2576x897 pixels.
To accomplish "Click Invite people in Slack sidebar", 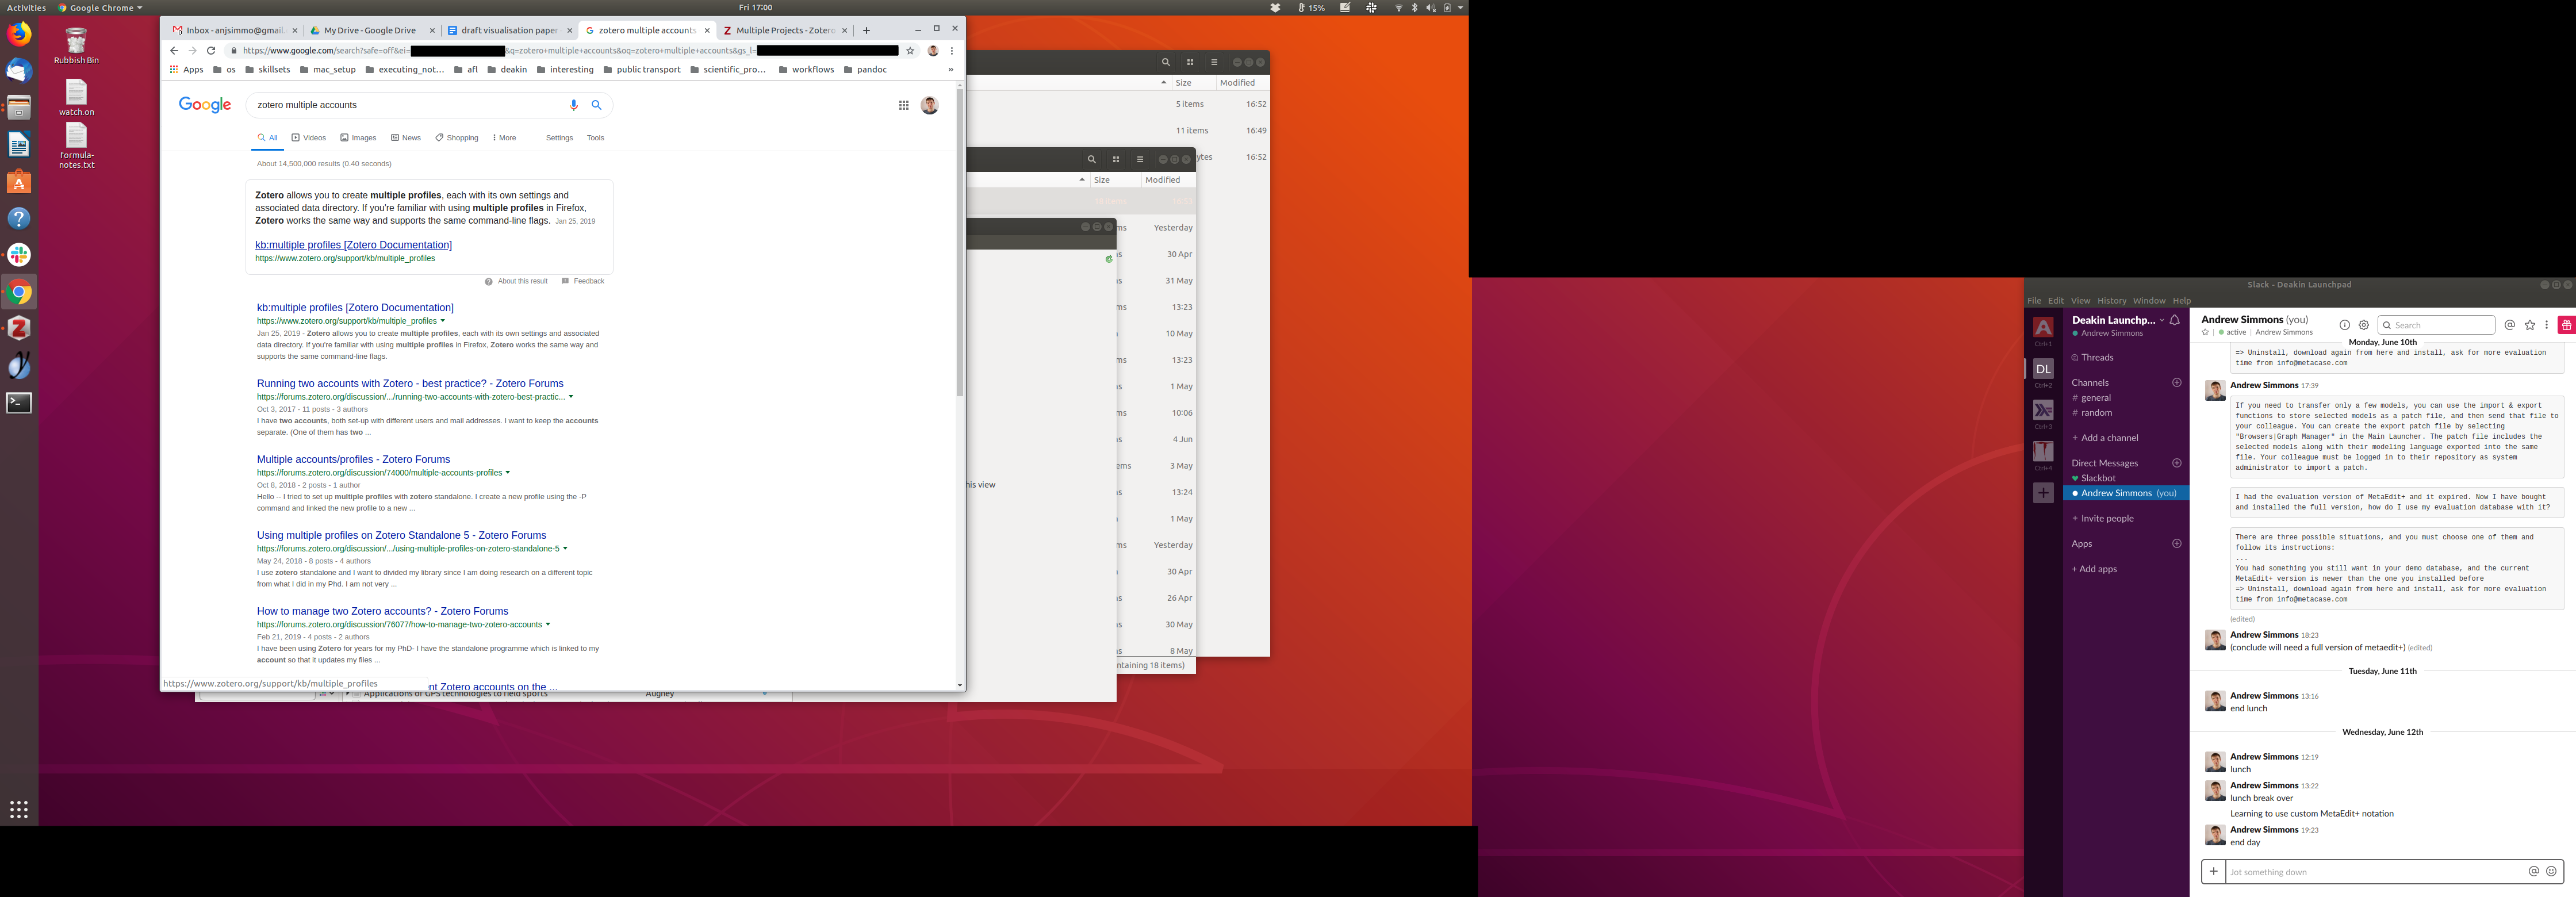I will [x=2106, y=518].
